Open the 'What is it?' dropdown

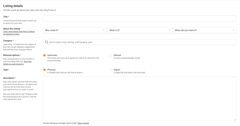(x=140, y=30)
